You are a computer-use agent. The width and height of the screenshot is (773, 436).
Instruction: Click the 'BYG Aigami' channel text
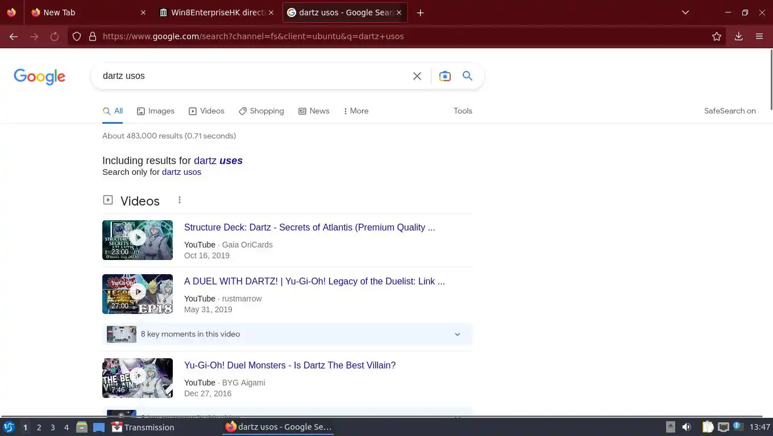[x=244, y=383]
